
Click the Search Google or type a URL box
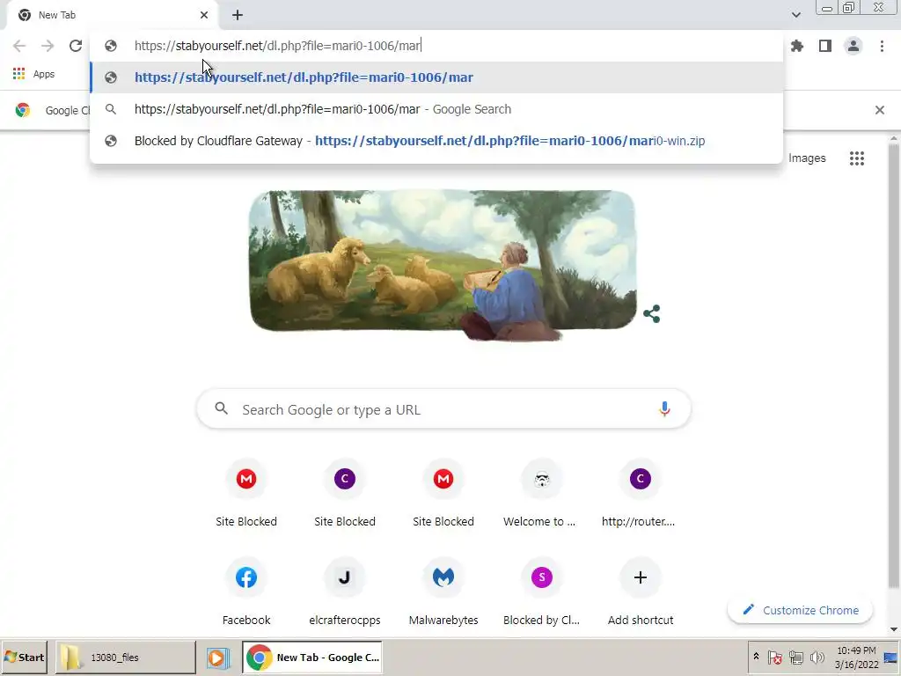pyautogui.click(x=443, y=409)
